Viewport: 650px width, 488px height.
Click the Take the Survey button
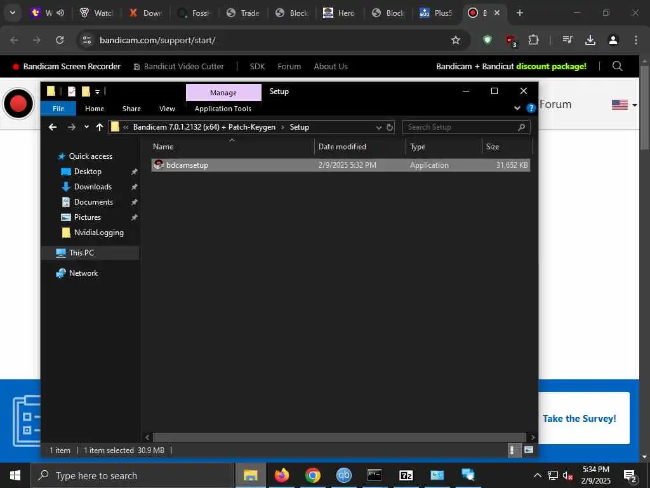pyautogui.click(x=579, y=418)
